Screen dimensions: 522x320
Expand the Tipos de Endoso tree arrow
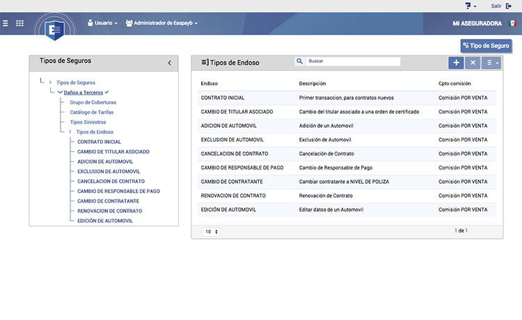coord(70,132)
